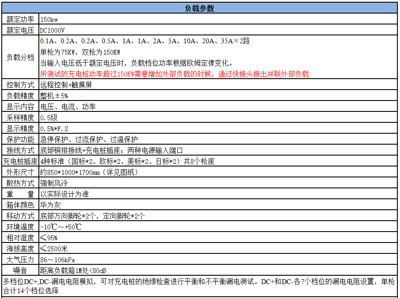
Task: Click the 负载参数 table header
Action: (x=199, y=9)
